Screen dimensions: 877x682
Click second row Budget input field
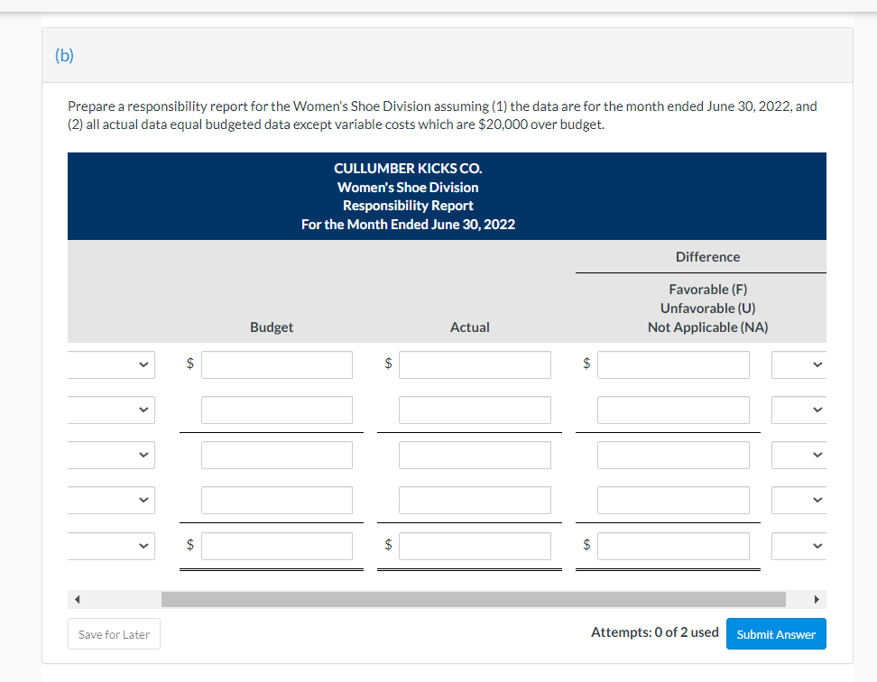277,410
